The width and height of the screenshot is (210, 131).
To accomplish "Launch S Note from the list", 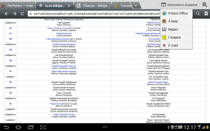I will [x=176, y=21].
